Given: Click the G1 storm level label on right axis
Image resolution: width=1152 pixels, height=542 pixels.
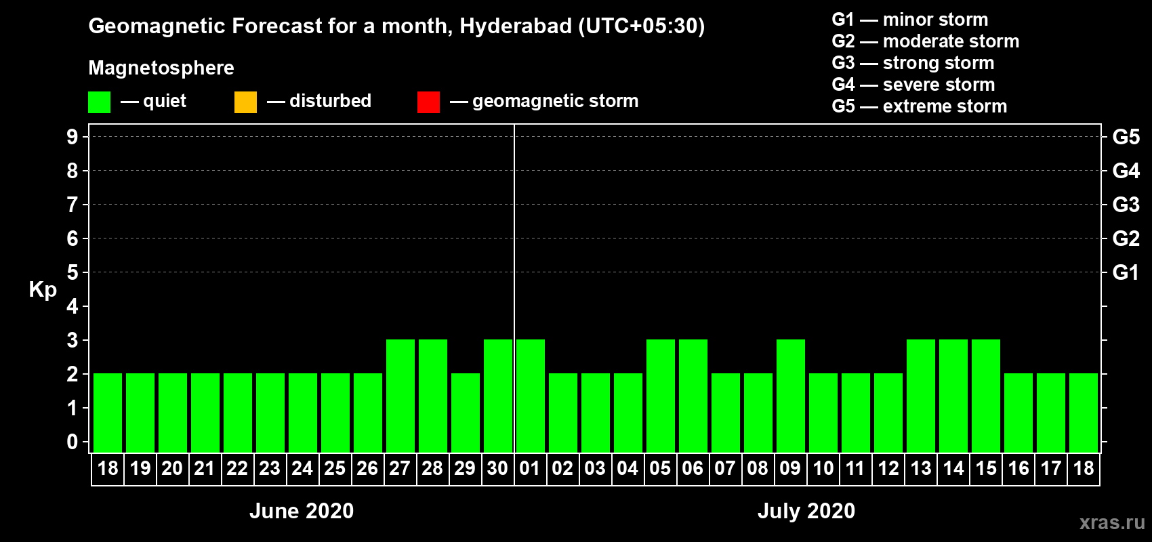Looking at the screenshot, I should tap(1126, 272).
